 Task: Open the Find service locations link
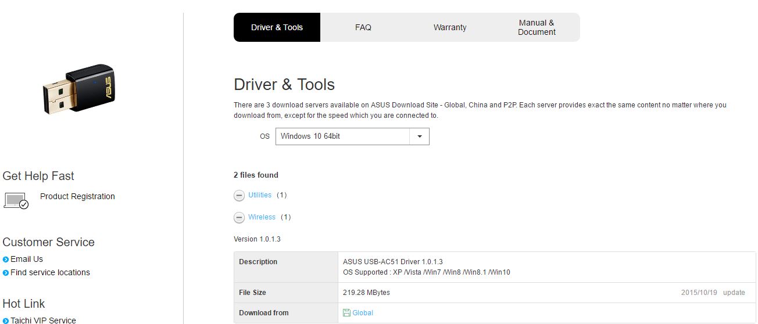tap(50, 272)
